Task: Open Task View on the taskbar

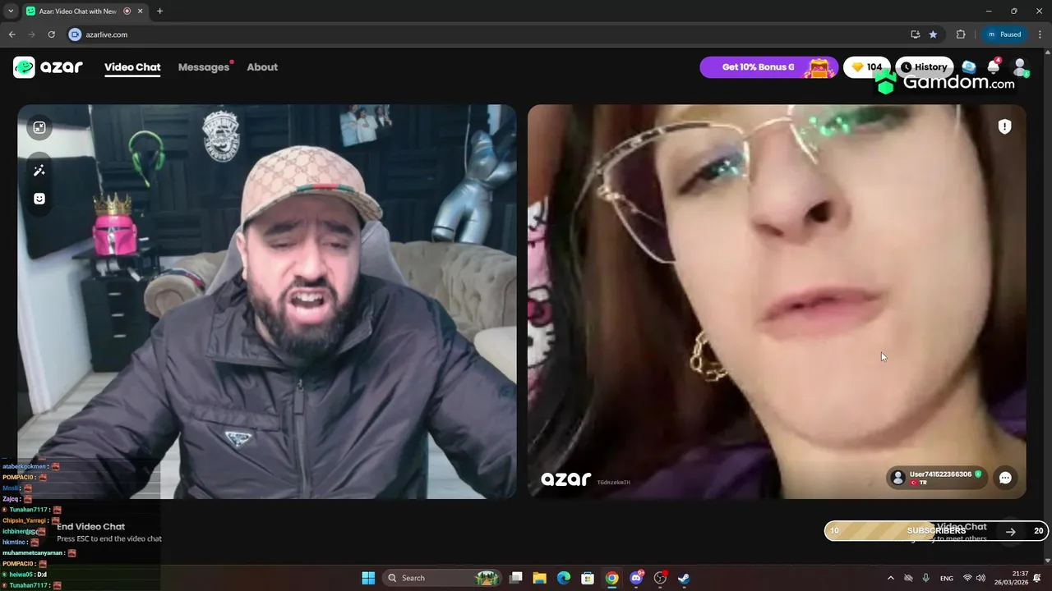Action: coord(516,578)
